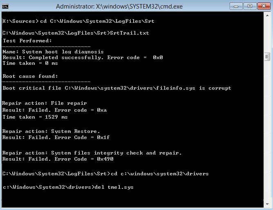This screenshot has width=273, height=210.
Task: Click the "Test Performed:" heading line
Action: click(x=27, y=41)
